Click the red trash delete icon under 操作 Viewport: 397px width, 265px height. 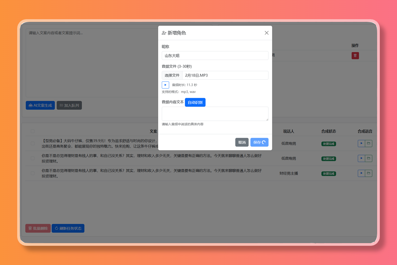(355, 56)
